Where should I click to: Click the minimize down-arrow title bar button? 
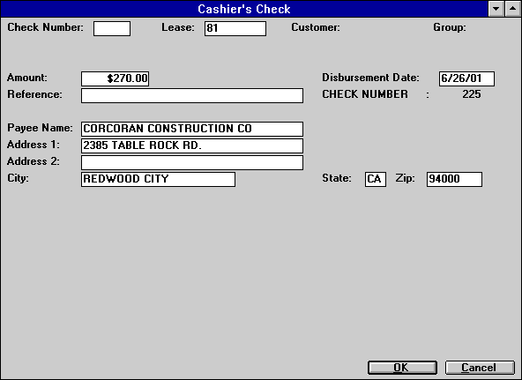496,9
